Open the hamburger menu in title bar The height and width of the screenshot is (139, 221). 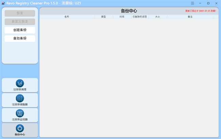pos(193,3)
